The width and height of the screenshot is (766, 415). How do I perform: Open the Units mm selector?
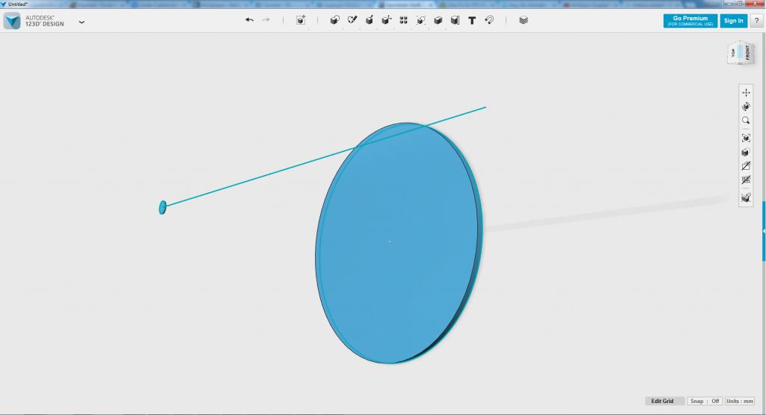[738, 401]
